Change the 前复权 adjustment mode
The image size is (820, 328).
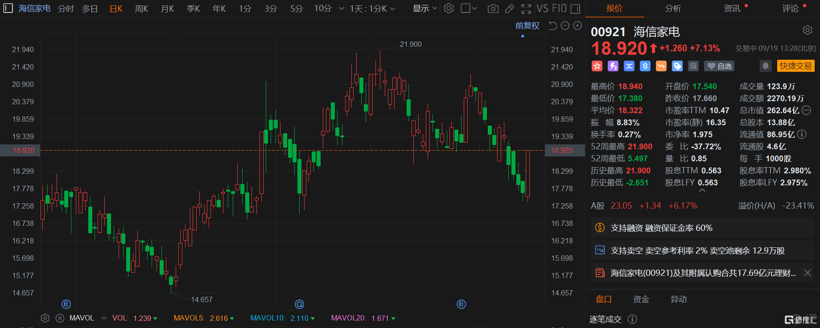click(527, 26)
